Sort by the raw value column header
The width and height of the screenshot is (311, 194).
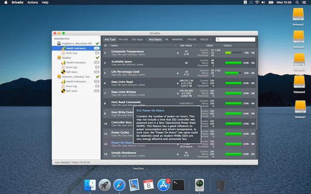pyautogui.click(x=186, y=45)
